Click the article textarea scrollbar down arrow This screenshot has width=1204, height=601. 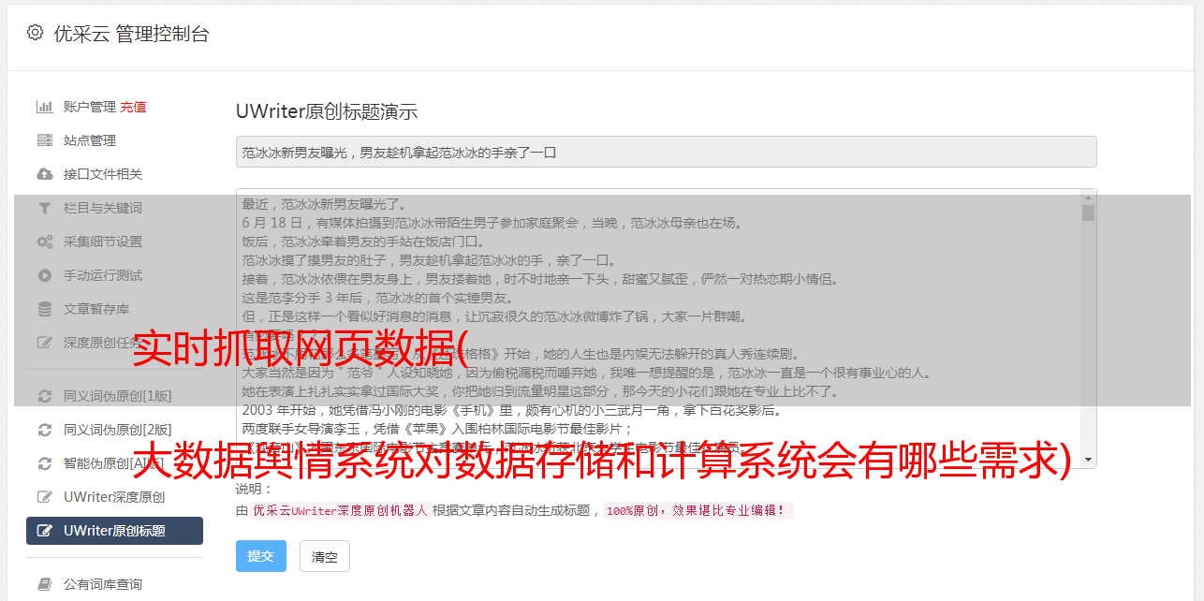[1088, 460]
